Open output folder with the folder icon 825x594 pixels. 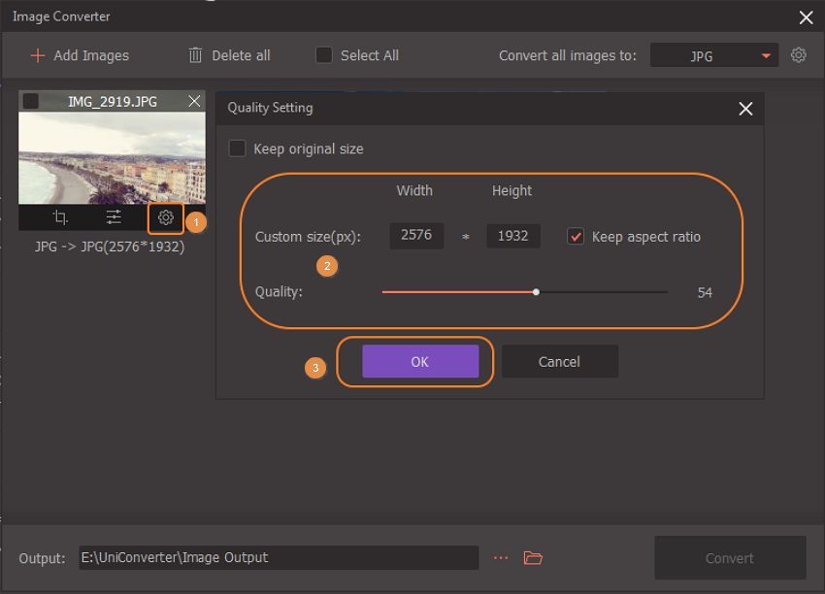pos(532,558)
